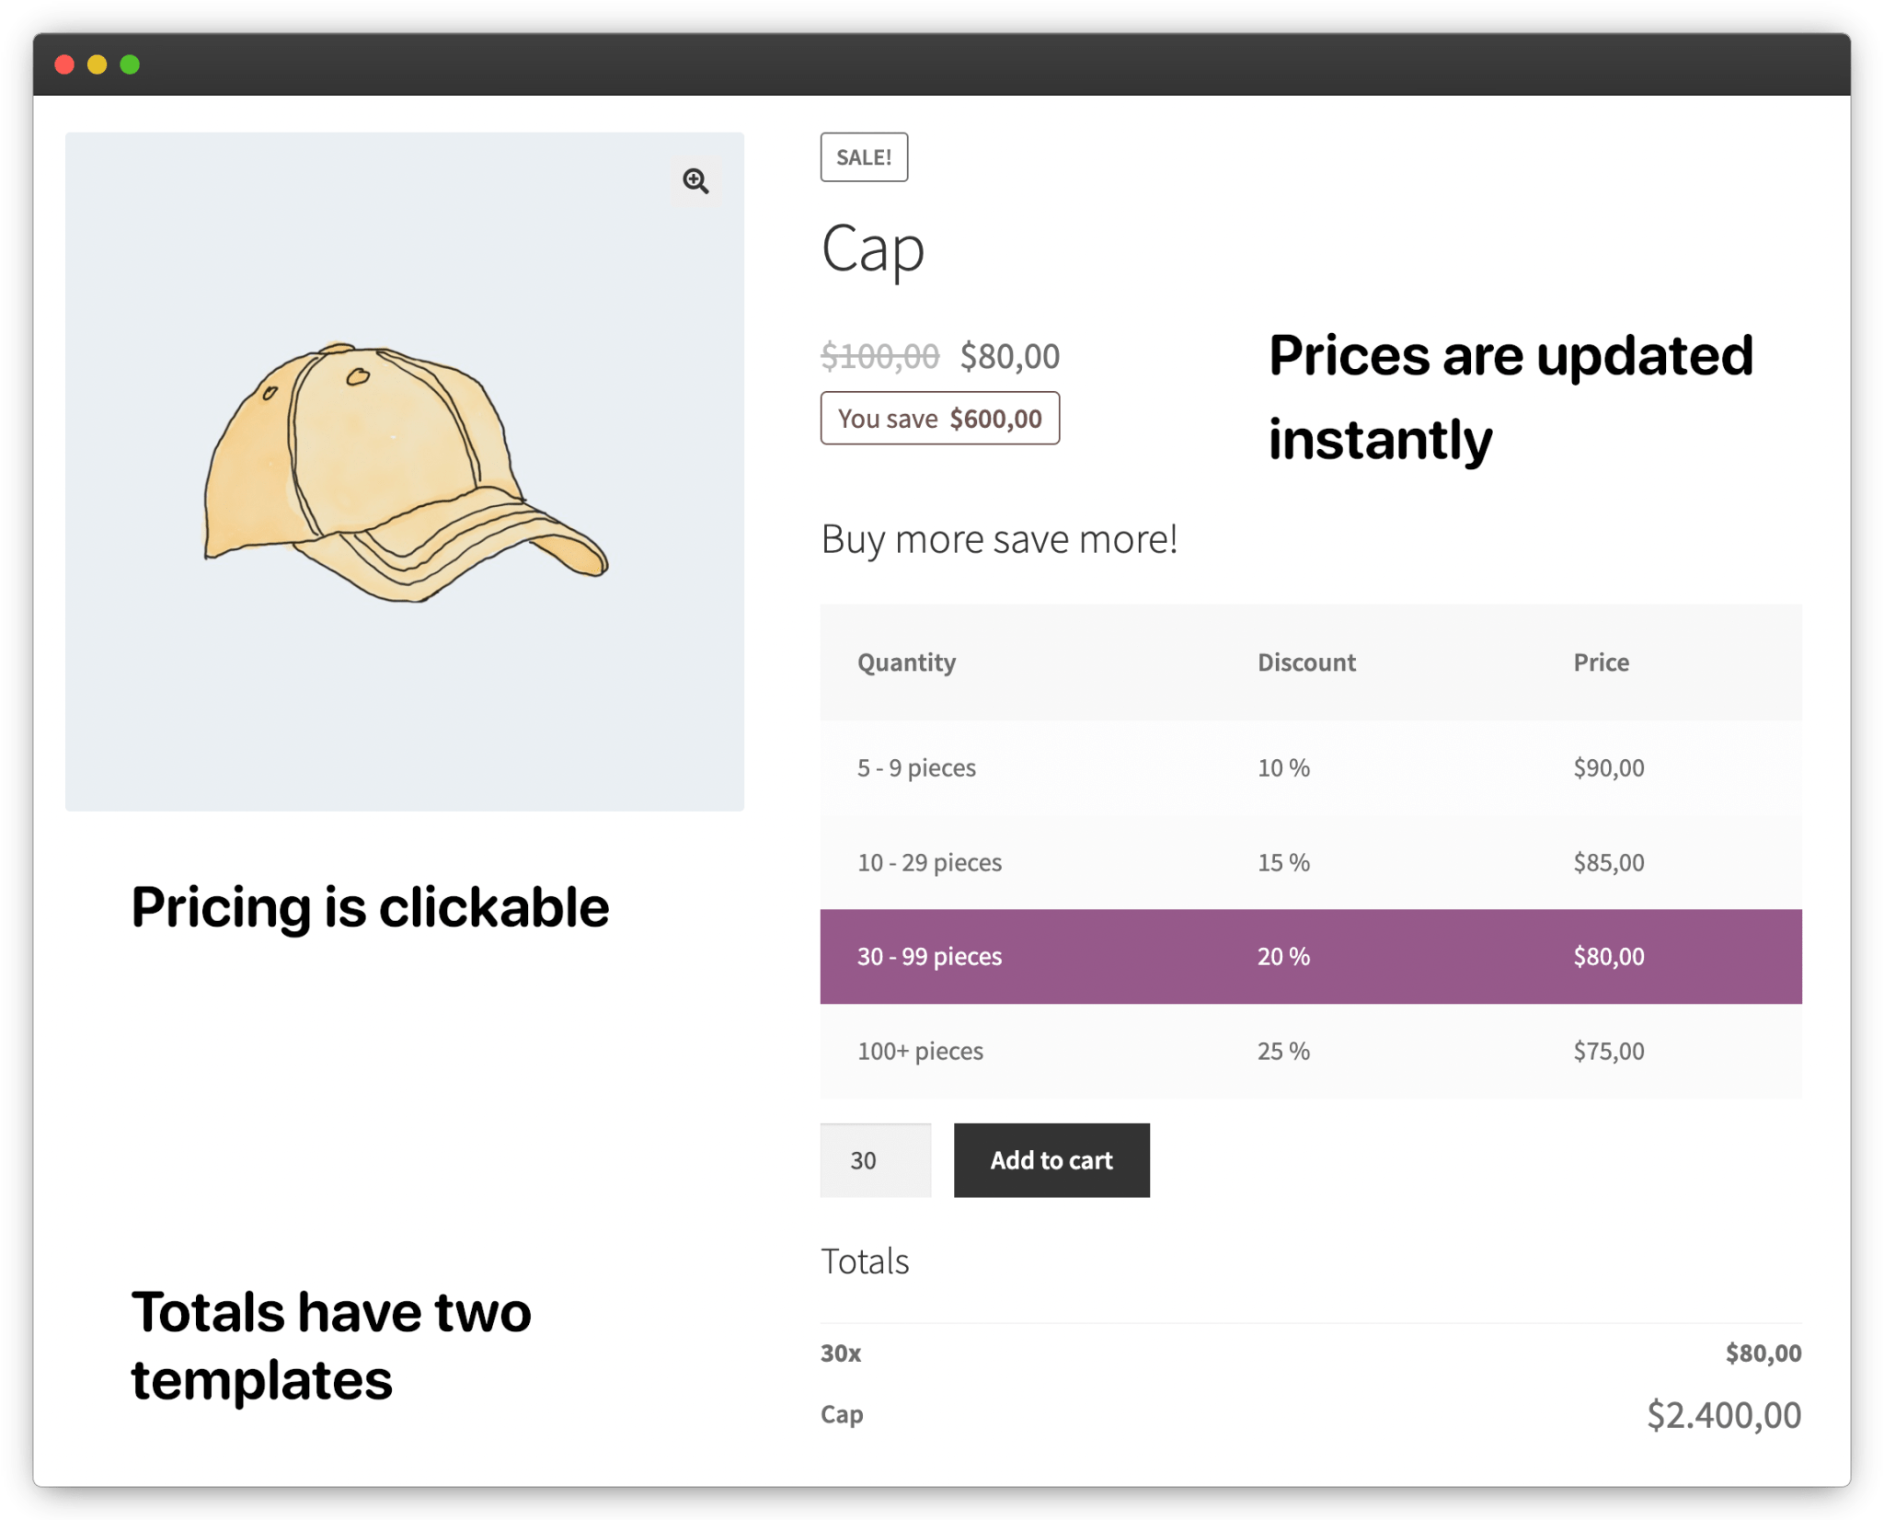Click the quantity input showing 30

pos(874,1160)
